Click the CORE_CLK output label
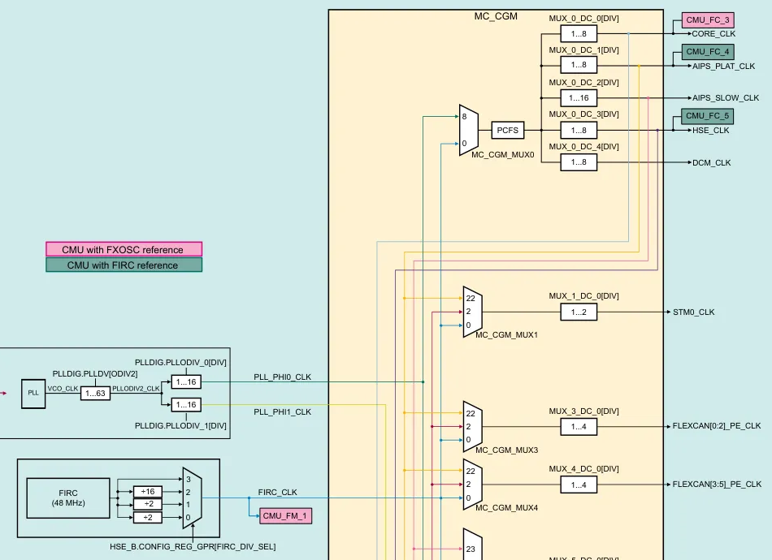 point(713,34)
